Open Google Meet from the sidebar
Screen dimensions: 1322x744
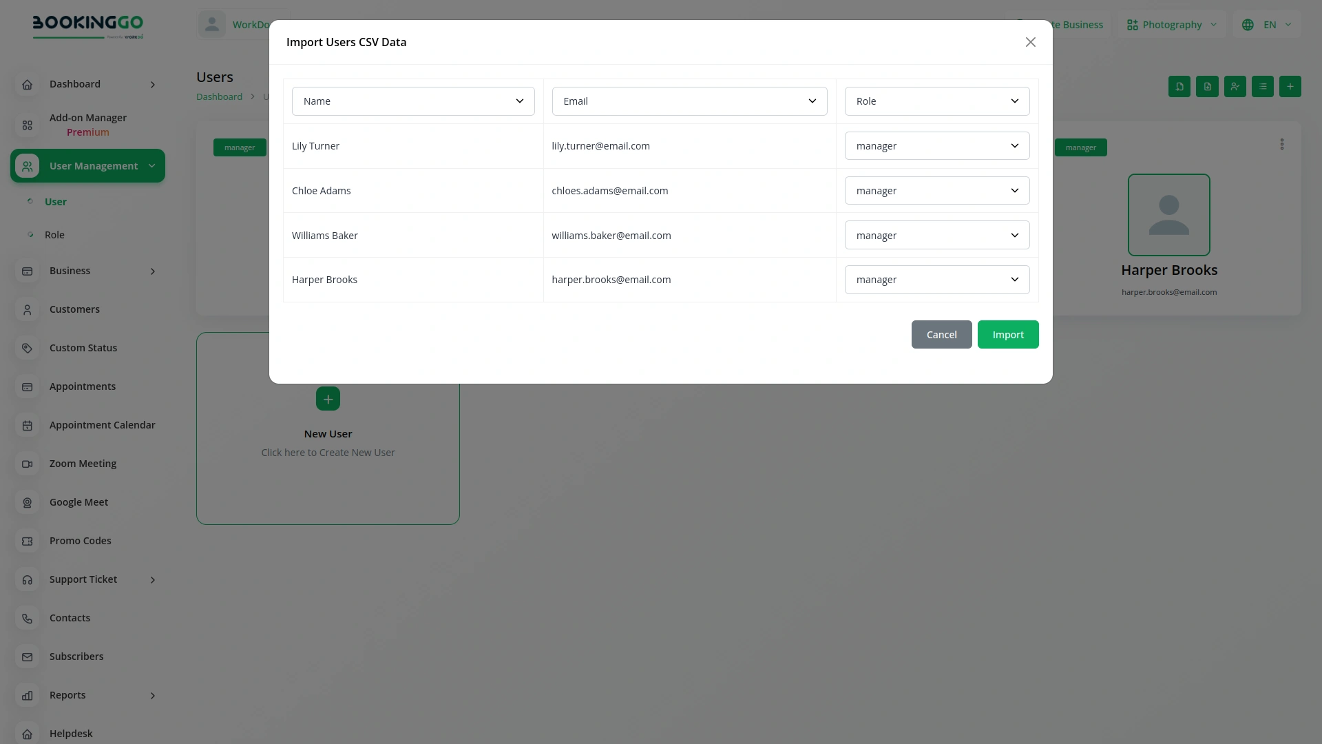pos(78,502)
